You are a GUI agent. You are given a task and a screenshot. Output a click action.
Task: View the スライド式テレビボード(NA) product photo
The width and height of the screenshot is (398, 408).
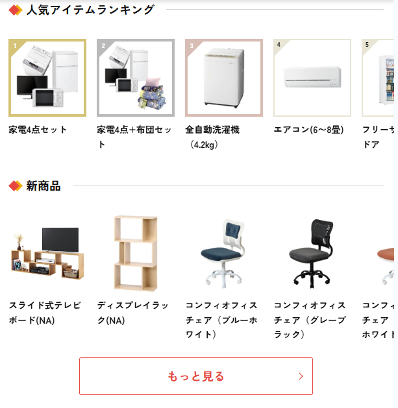tap(47, 252)
